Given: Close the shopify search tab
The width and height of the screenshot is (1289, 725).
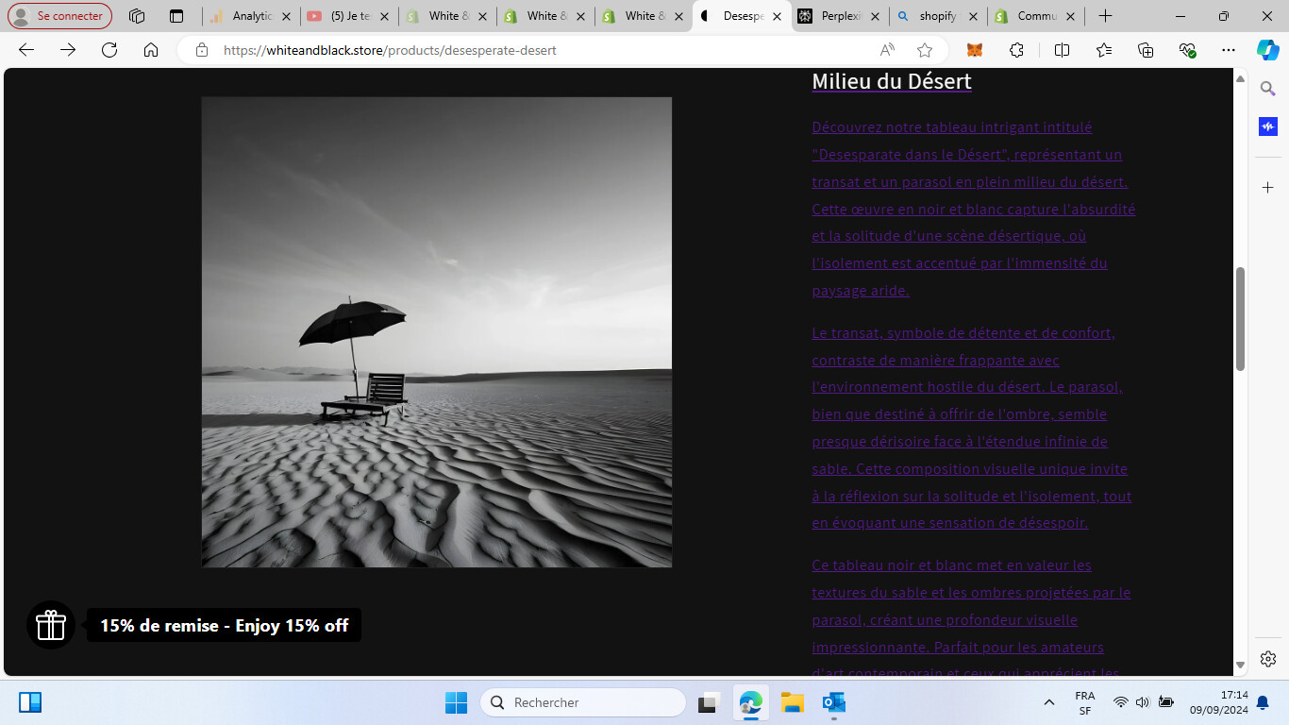Looking at the screenshot, I should pyautogui.click(x=974, y=16).
